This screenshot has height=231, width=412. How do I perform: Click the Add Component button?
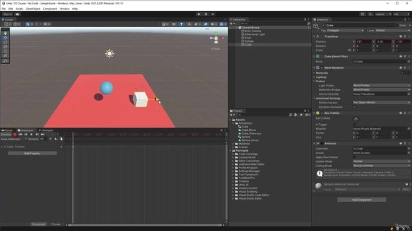point(362,200)
